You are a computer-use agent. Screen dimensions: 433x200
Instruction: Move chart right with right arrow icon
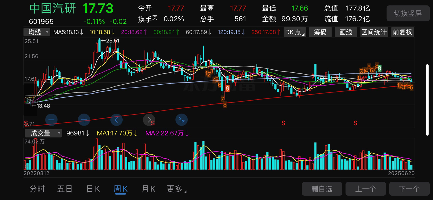(149, 120)
